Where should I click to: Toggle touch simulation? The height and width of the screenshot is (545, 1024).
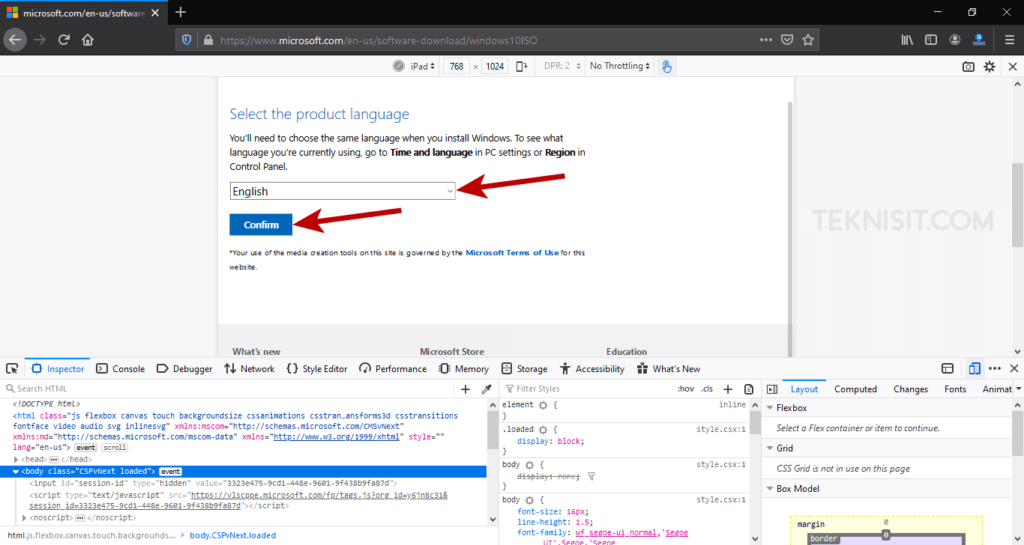click(x=666, y=67)
